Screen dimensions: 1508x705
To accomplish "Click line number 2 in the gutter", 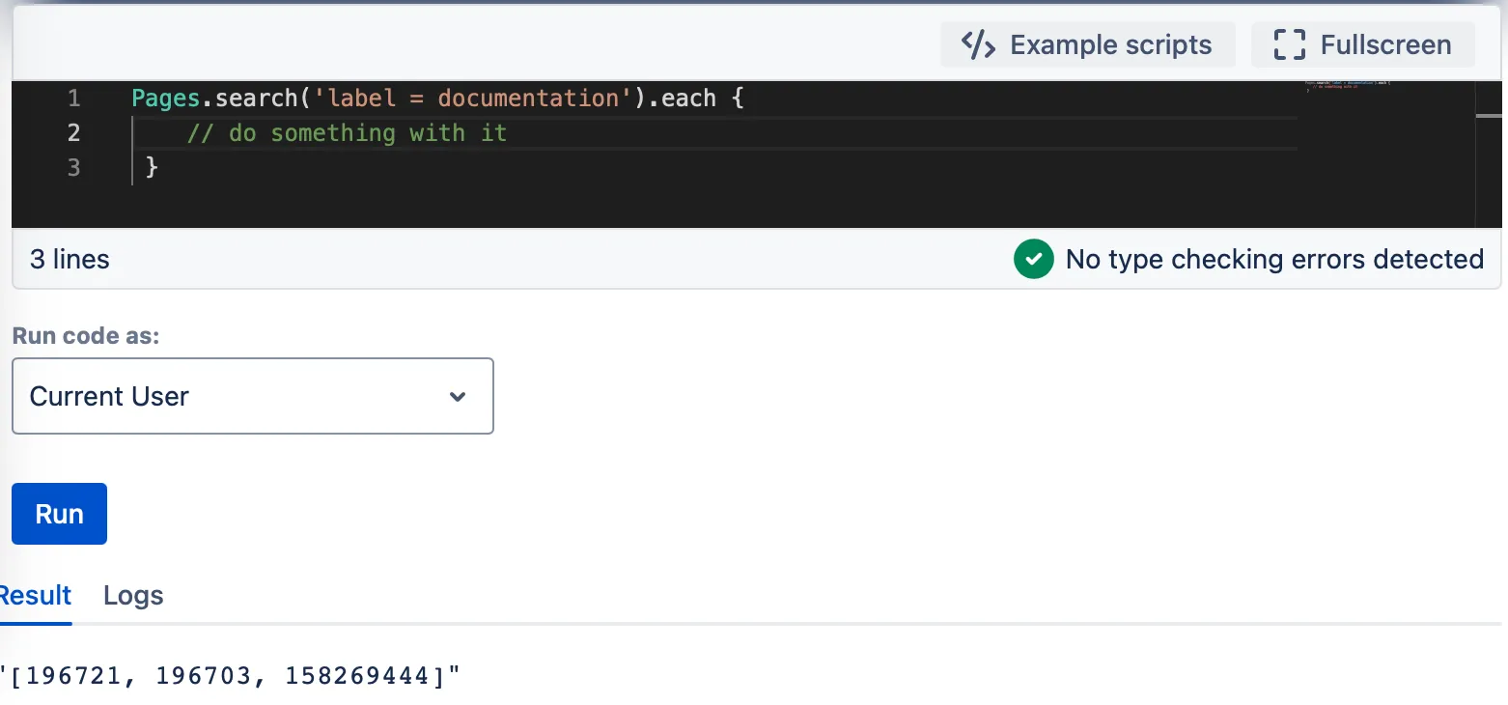I will point(74,132).
